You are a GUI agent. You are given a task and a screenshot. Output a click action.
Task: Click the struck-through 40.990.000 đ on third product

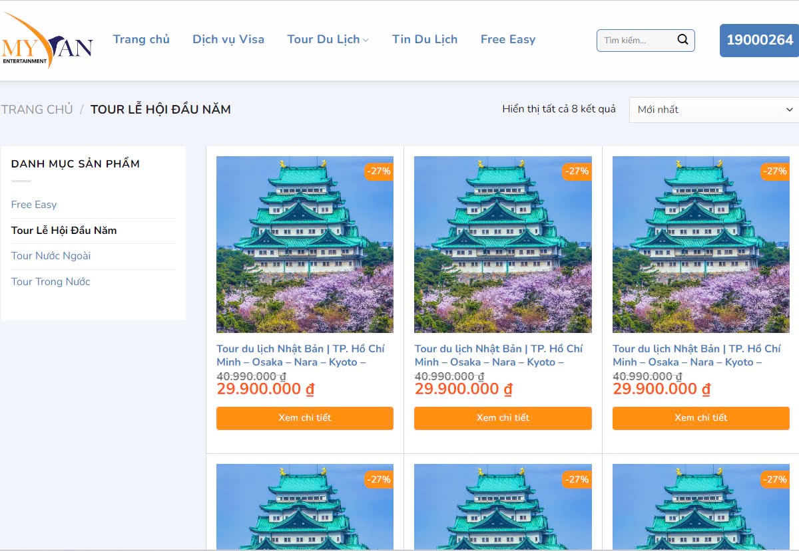click(x=647, y=376)
